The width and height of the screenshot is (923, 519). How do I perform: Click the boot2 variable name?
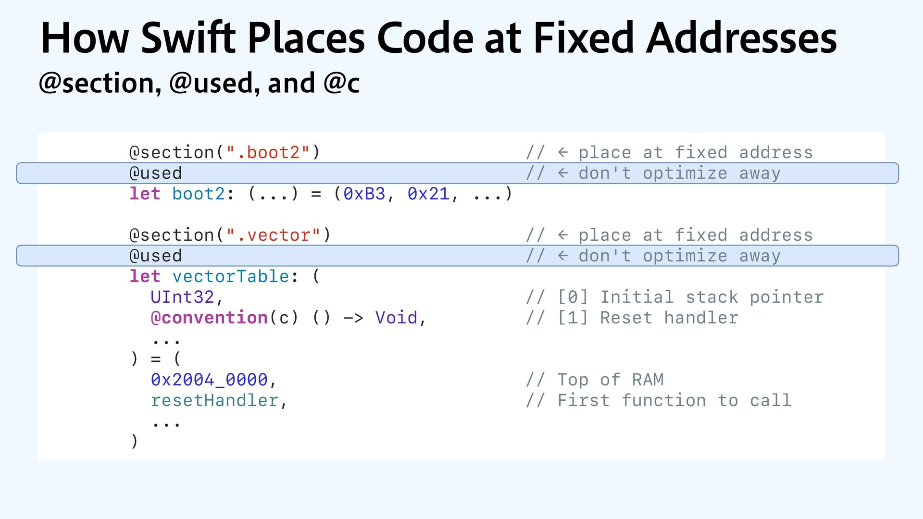(199, 194)
